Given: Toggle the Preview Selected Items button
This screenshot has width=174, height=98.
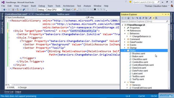Looking at the screenshot, I should (x=153, y=18).
